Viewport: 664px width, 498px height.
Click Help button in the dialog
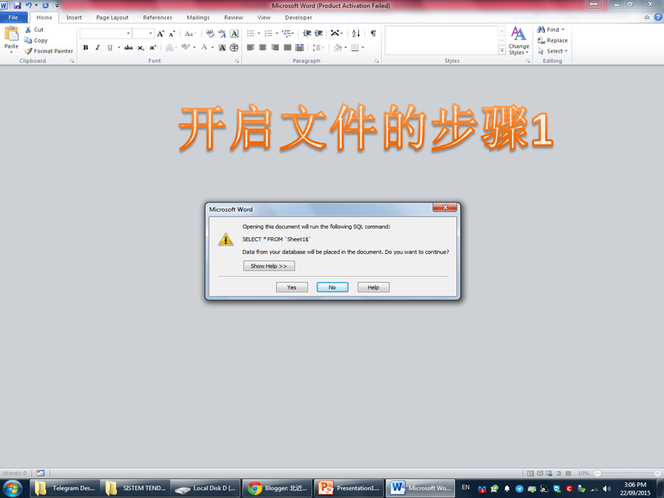click(373, 288)
